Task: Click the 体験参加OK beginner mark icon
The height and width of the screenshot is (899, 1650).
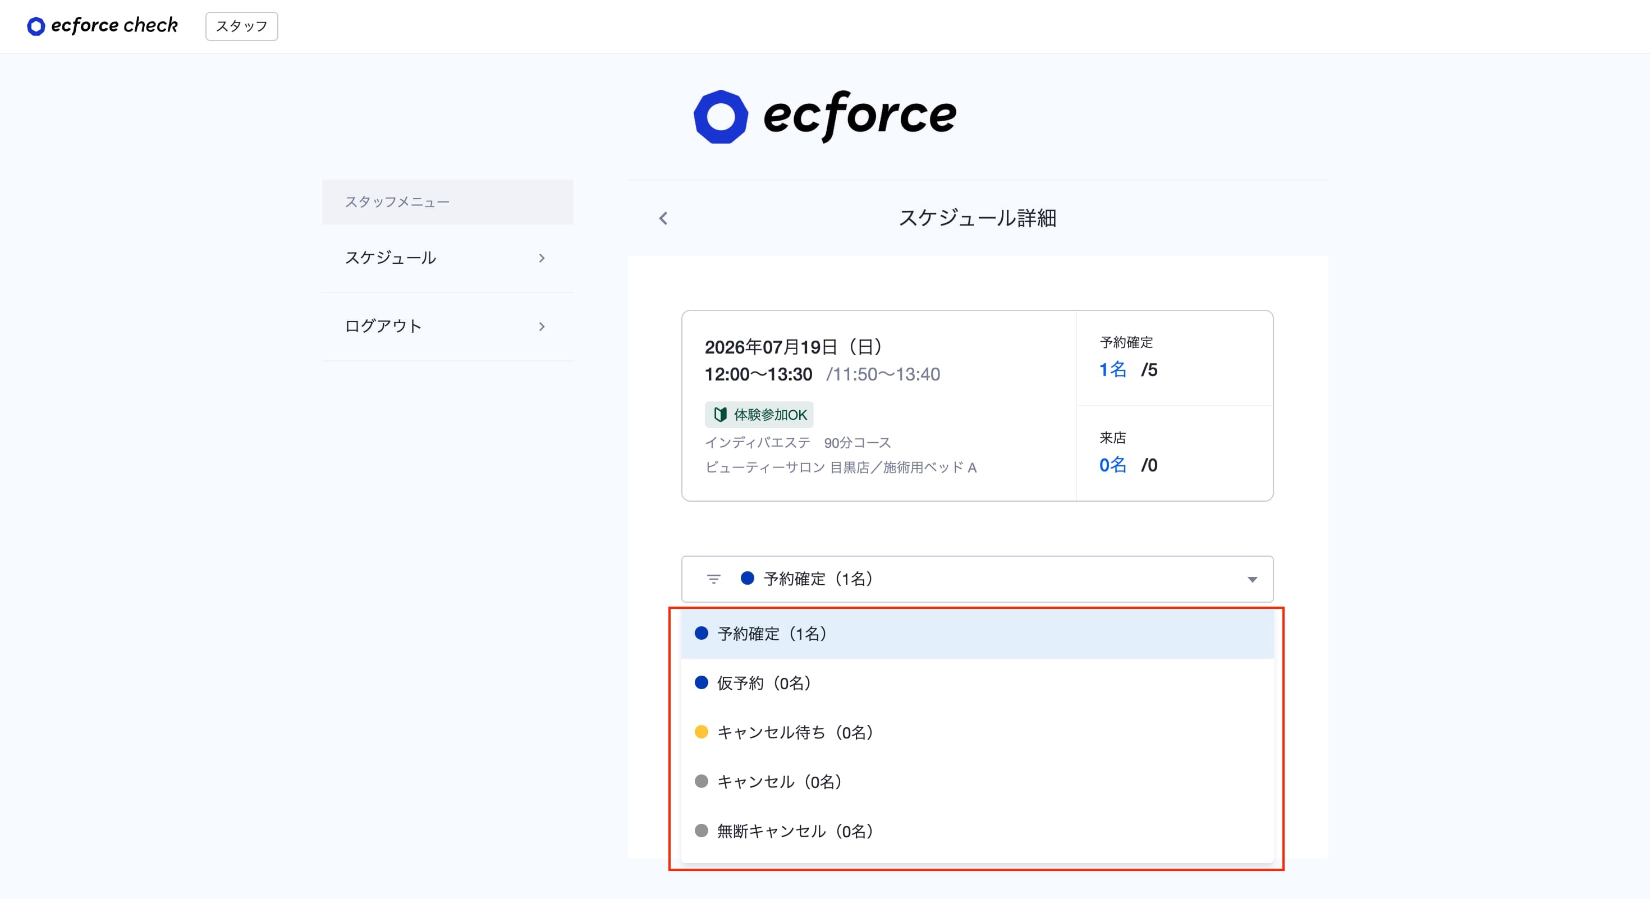Action: point(720,415)
